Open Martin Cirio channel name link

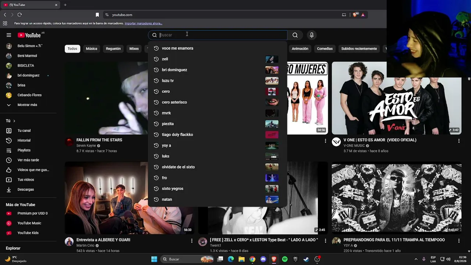(85, 245)
